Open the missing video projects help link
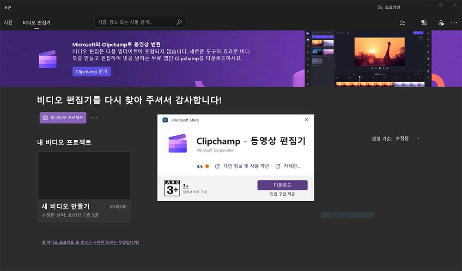Screen dimensions: 462x271 [90, 242]
